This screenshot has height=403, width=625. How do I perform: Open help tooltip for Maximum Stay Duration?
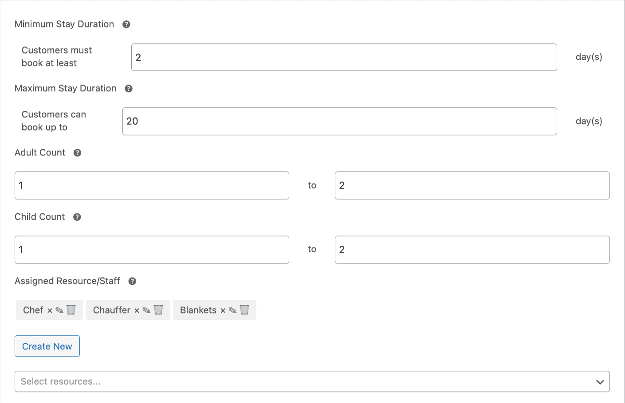[129, 89]
